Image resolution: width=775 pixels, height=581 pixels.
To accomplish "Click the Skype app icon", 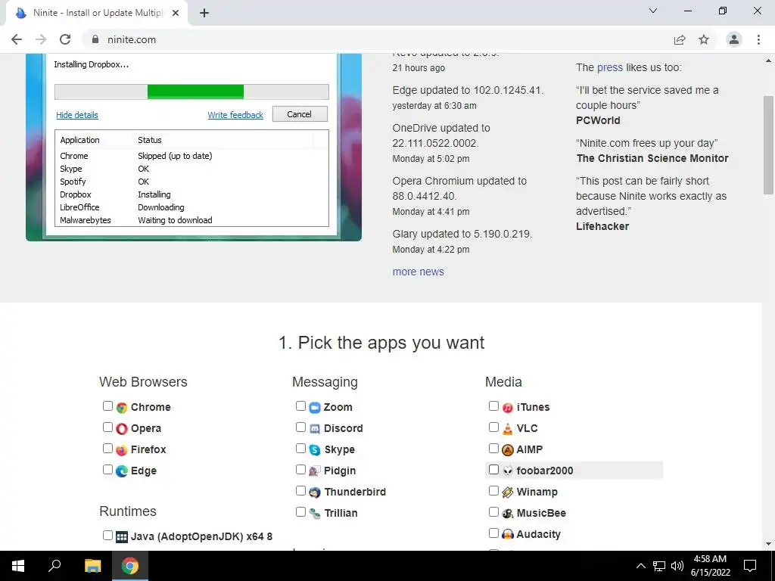I will coord(315,450).
